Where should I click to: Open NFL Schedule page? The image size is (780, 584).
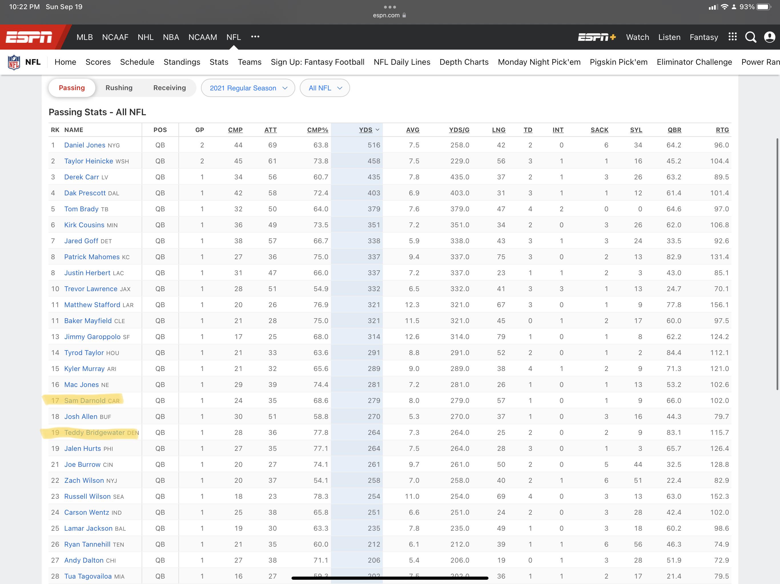point(137,62)
